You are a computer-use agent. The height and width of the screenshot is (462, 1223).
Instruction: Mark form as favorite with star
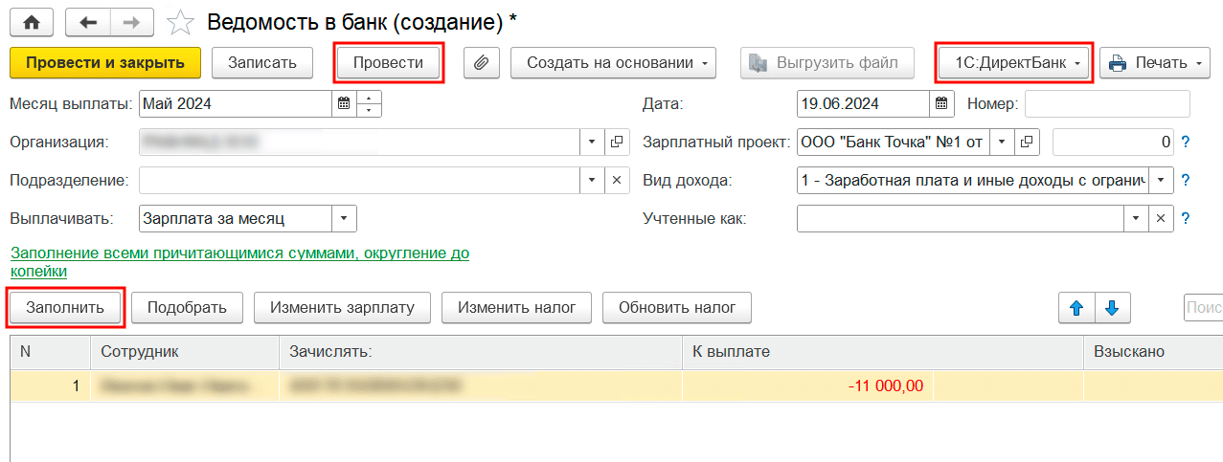click(x=181, y=22)
